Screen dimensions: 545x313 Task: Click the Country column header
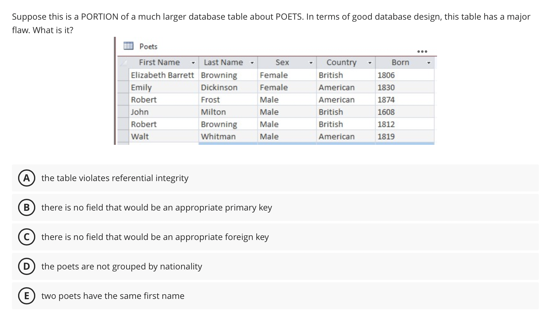(x=342, y=62)
